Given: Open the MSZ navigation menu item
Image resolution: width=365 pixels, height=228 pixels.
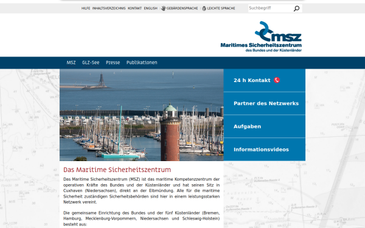Looking at the screenshot, I should pyautogui.click(x=71, y=63).
